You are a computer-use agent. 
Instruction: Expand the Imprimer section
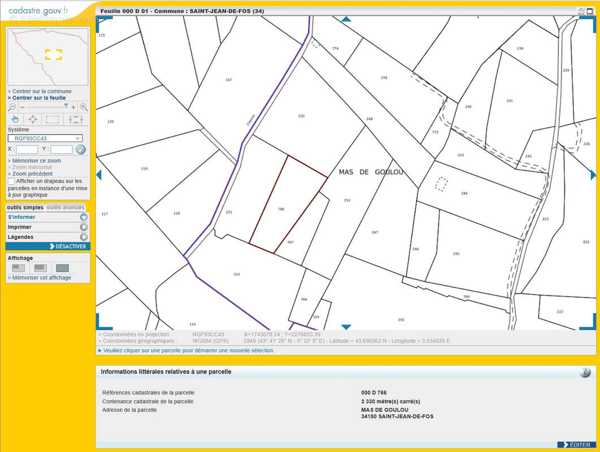click(47, 227)
